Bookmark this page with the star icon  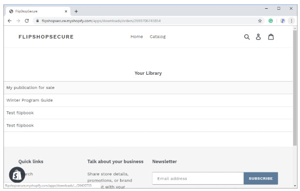[259, 21]
